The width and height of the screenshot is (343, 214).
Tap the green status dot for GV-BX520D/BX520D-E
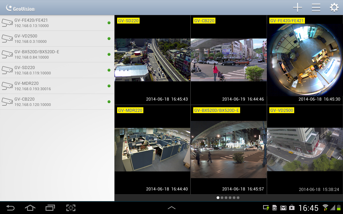pos(109,54)
